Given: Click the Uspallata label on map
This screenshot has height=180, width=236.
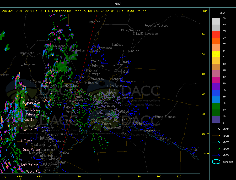Looking at the screenshot, I should [27, 53].
